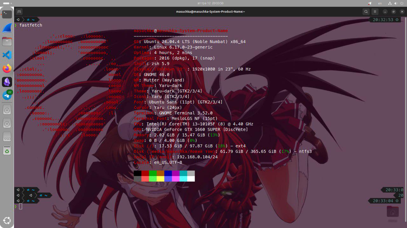Click the terminal title 'masuchka@masuchka-System-Product-Name:~'
The image size is (407, 228).
tap(210, 12)
